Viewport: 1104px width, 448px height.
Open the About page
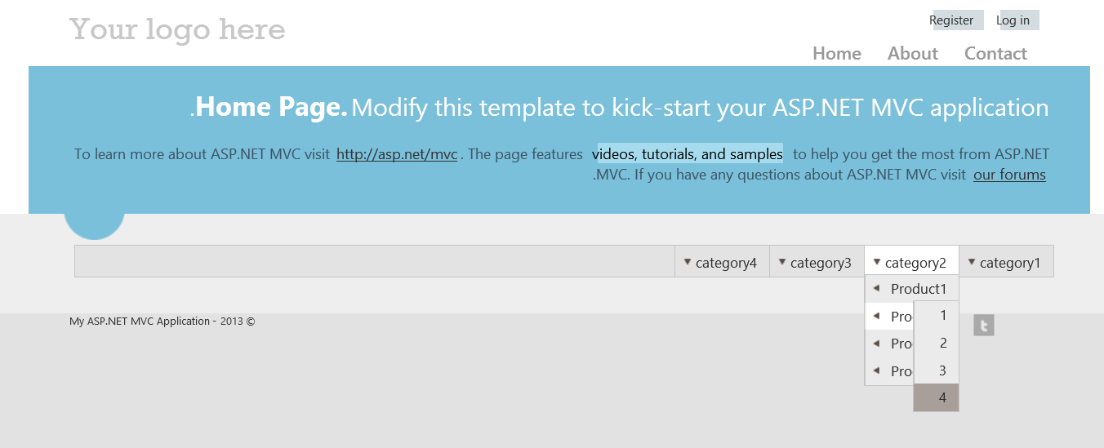[x=913, y=54]
